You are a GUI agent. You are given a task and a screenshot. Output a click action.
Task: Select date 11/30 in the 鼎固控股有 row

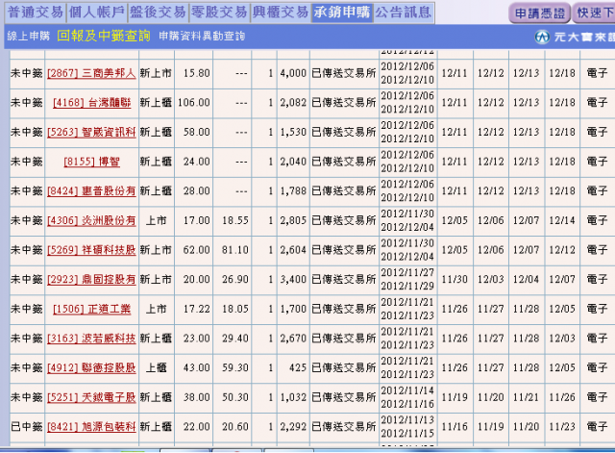point(455,280)
